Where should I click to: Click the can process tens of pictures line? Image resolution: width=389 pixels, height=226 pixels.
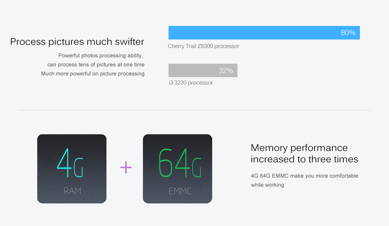tap(96, 65)
